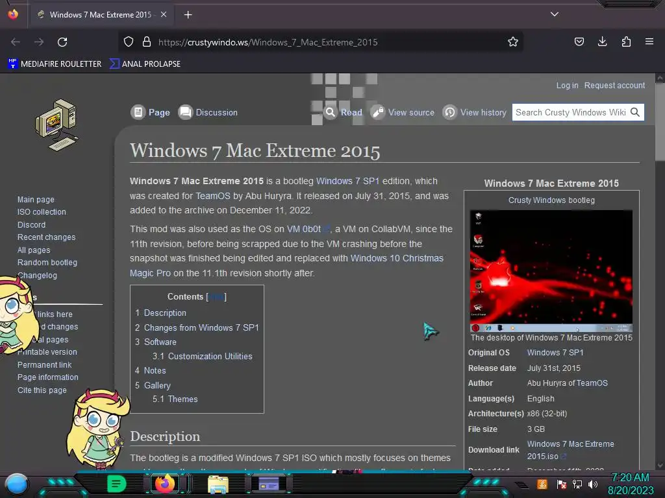Open the infobox desktop screenshot thumbnail

551,270
